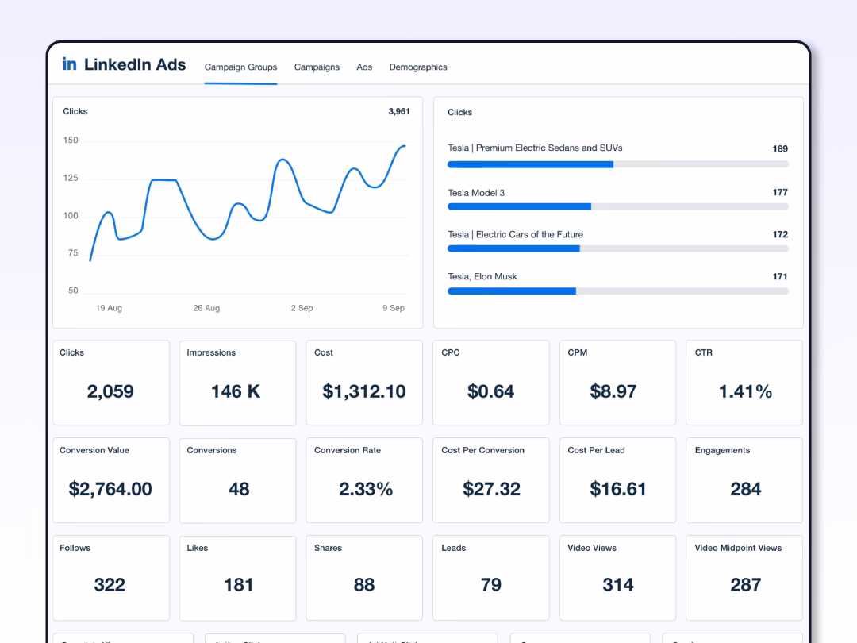Click the 50 y-axis label

73,291
